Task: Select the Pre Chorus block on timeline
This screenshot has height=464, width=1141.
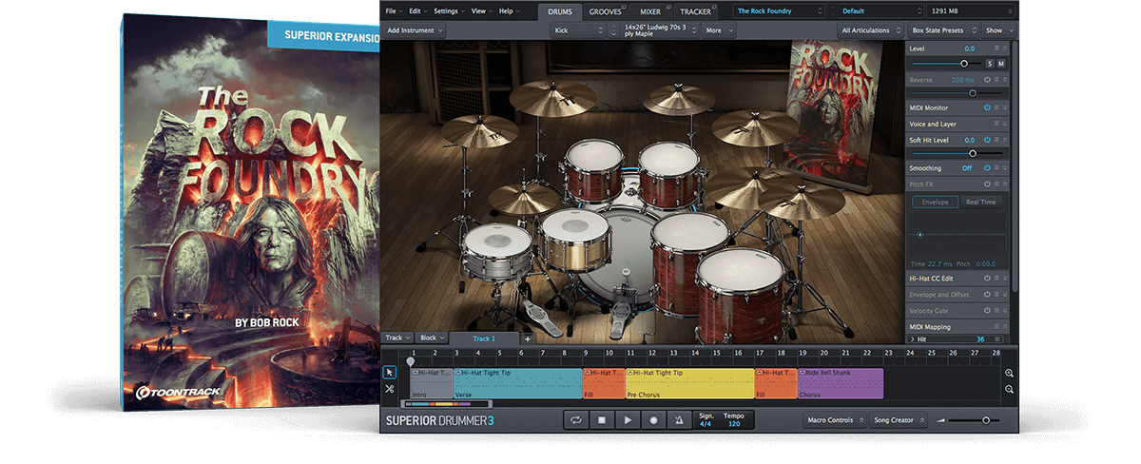Action: tap(690, 384)
